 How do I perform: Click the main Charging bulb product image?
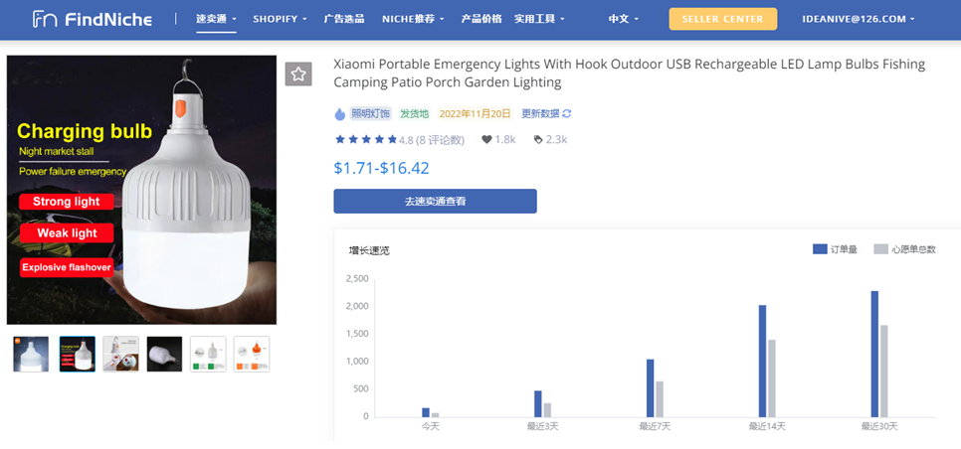click(141, 190)
